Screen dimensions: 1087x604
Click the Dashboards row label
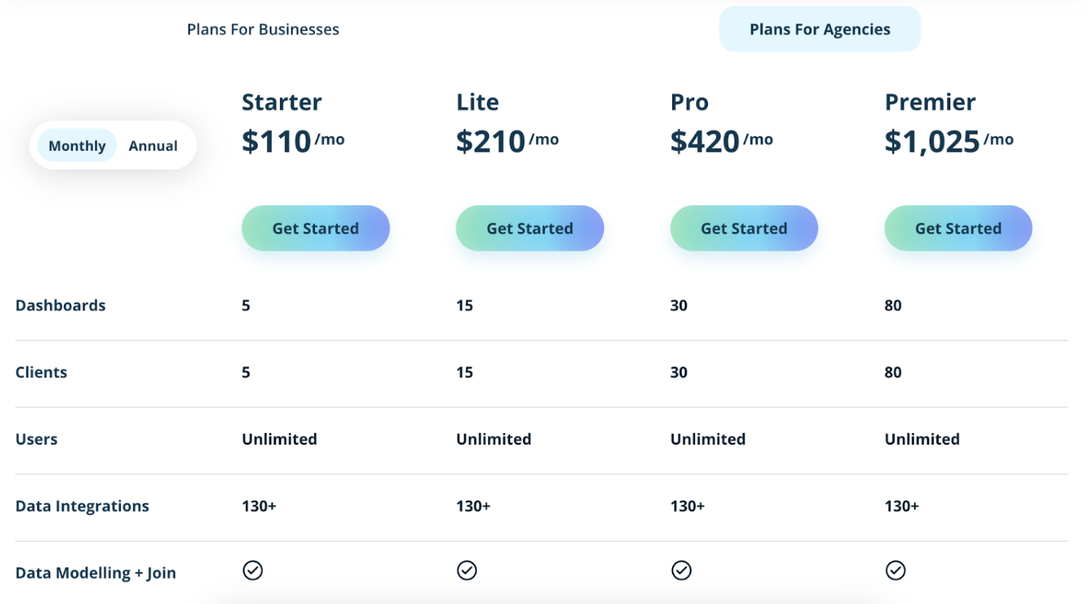point(60,305)
